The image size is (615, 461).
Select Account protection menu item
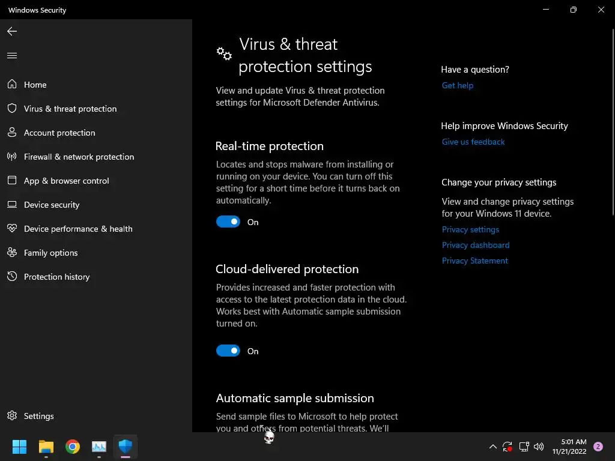point(59,133)
